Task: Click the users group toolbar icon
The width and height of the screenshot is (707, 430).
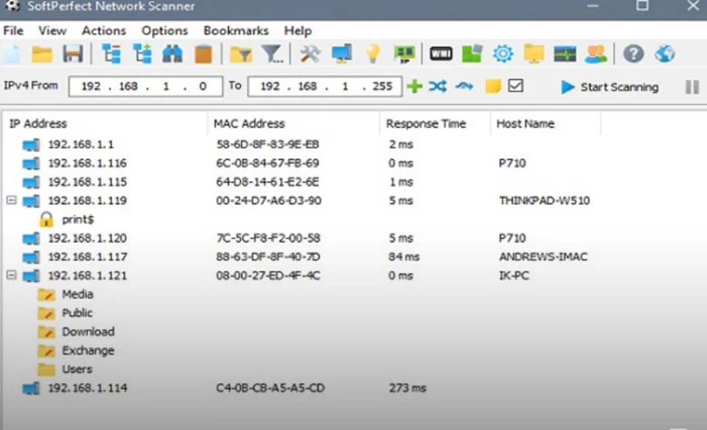Action: coord(596,54)
